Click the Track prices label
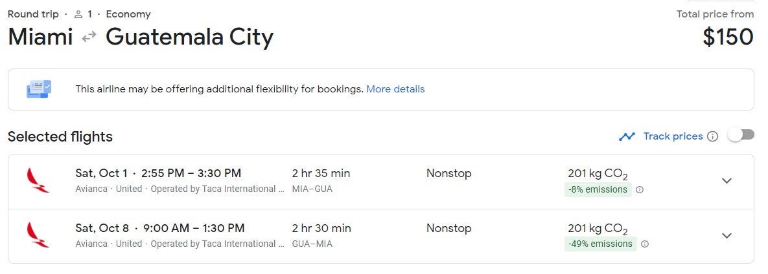768x274 pixels. tap(673, 136)
